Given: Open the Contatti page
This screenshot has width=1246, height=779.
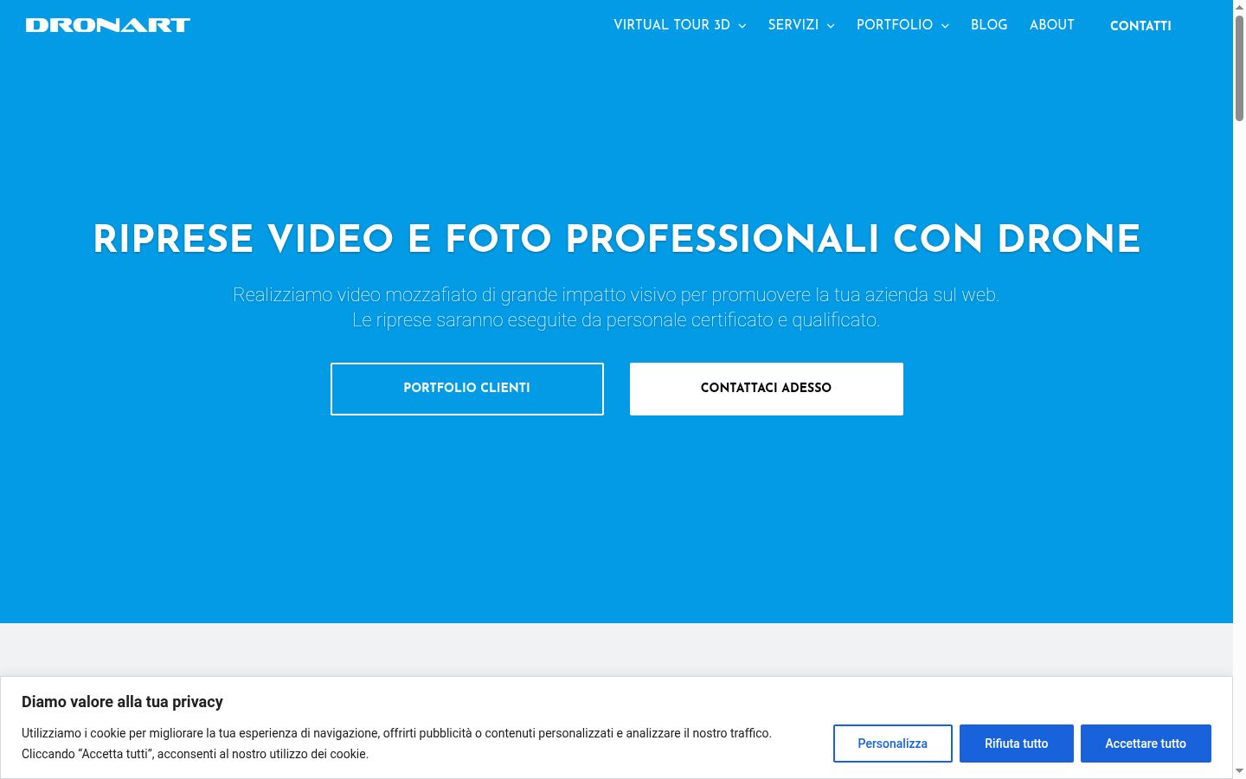Looking at the screenshot, I should coord(1140,26).
